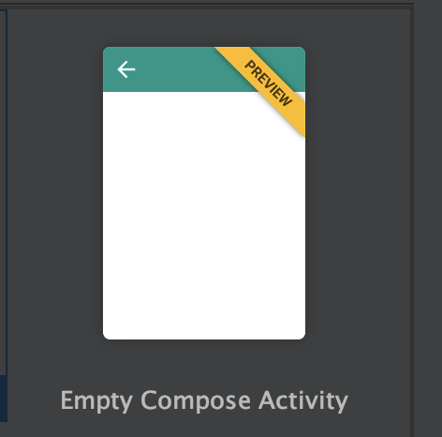Click the word PREVIEW on the ribbon
The width and height of the screenshot is (442, 437).
pyautogui.click(x=269, y=83)
